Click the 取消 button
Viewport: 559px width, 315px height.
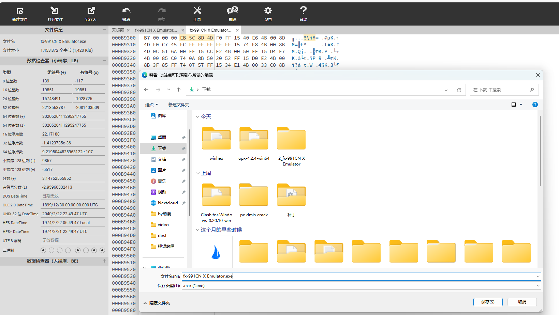pos(522,302)
